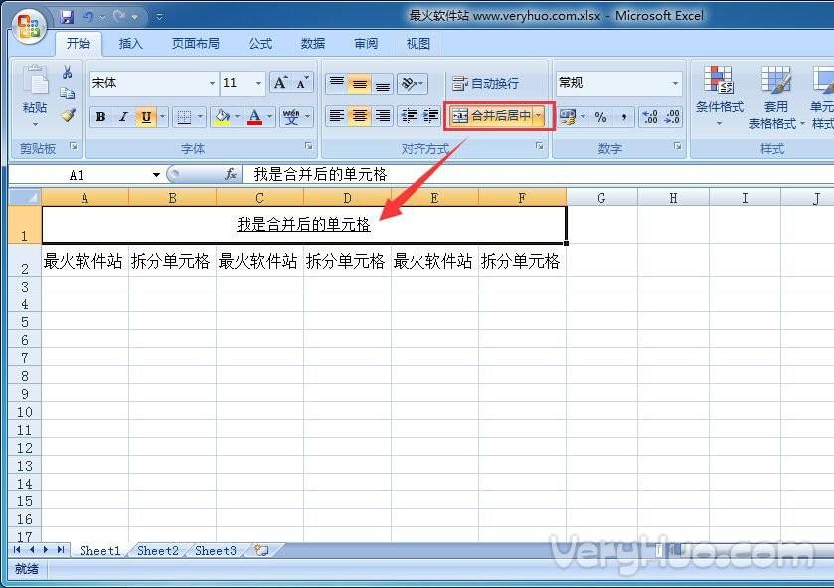
Task: Open alignment dialog launcher in 对齐方式
Action: click(x=540, y=146)
